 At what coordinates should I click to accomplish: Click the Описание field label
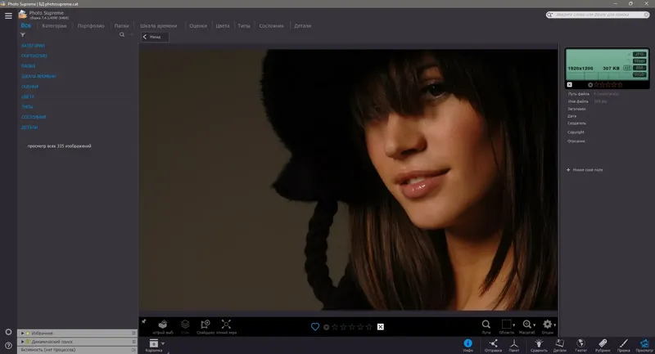coord(576,141)
